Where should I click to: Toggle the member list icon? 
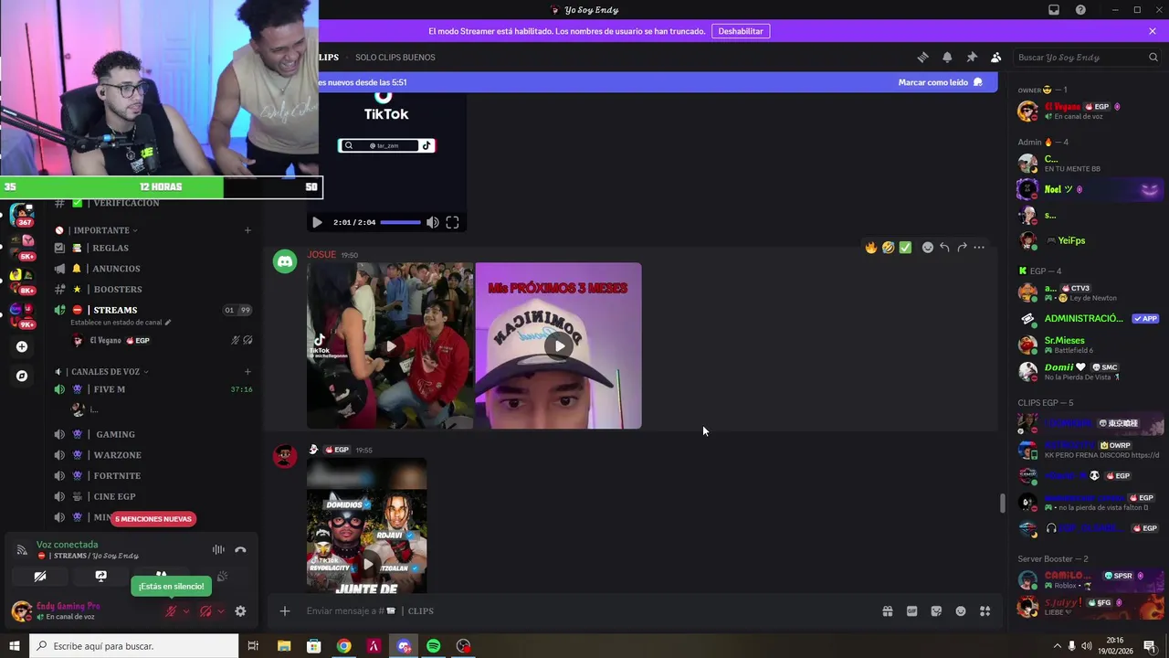point(996,57)
